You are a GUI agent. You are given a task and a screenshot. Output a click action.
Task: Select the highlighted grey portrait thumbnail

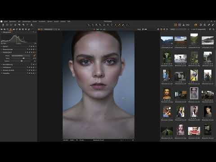[194, 94]
